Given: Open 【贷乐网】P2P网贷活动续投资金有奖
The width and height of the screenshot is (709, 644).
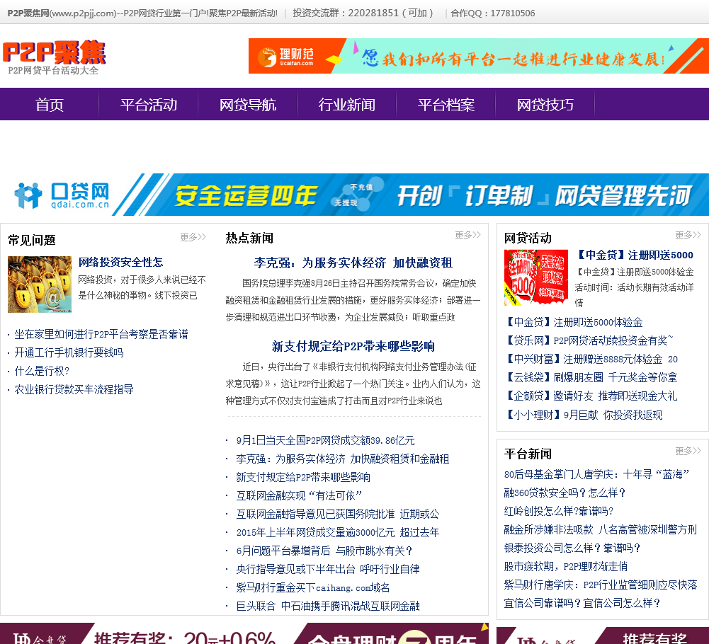Looking at the screenshot, I should (589, 341).
